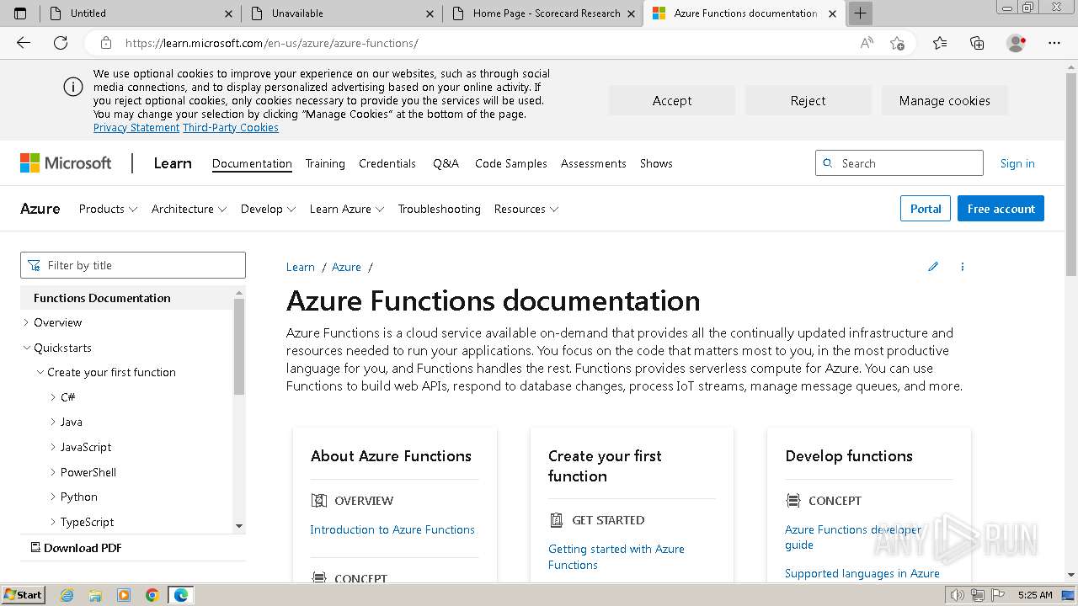Open the new tab plus button
The height and width of the screenshot is (606, 1078).
860,13
